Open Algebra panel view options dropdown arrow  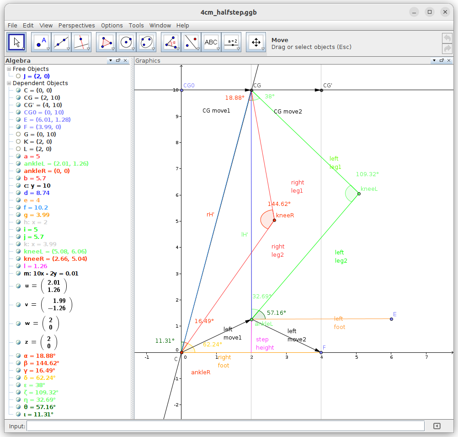pos(111,60)
